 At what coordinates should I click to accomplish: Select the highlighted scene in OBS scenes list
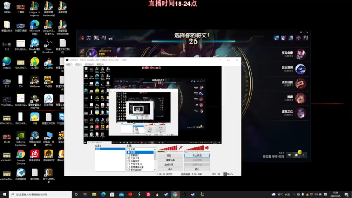(110, 149)
